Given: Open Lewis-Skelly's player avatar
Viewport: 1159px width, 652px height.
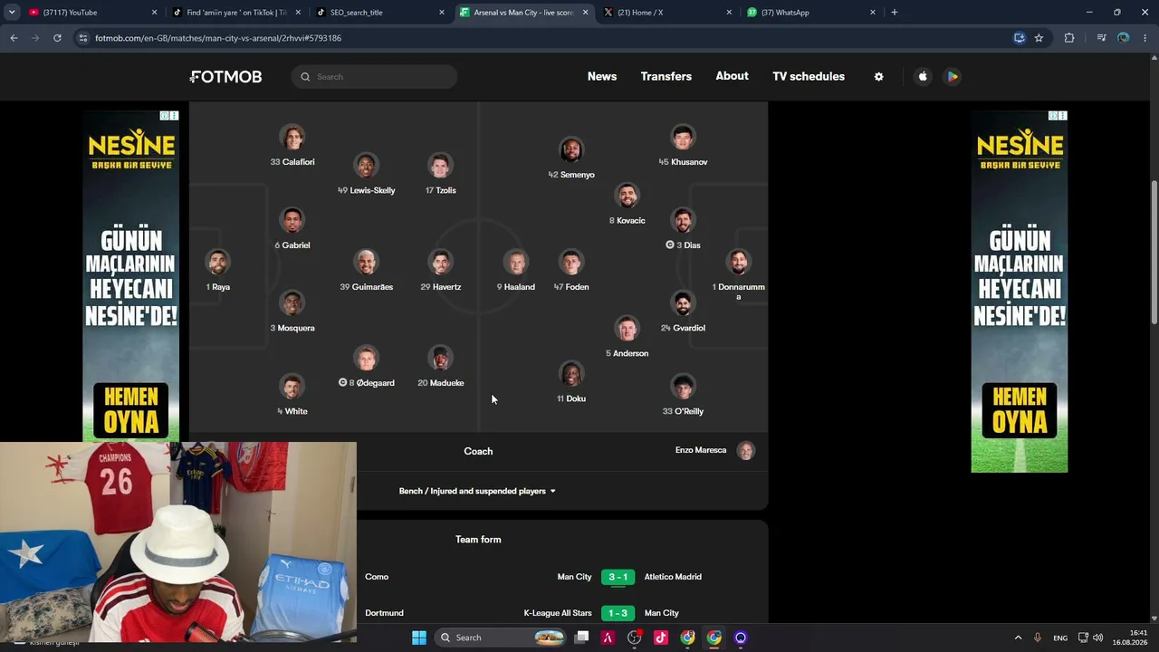Looking at the screenshot, I should click(366, 166).
